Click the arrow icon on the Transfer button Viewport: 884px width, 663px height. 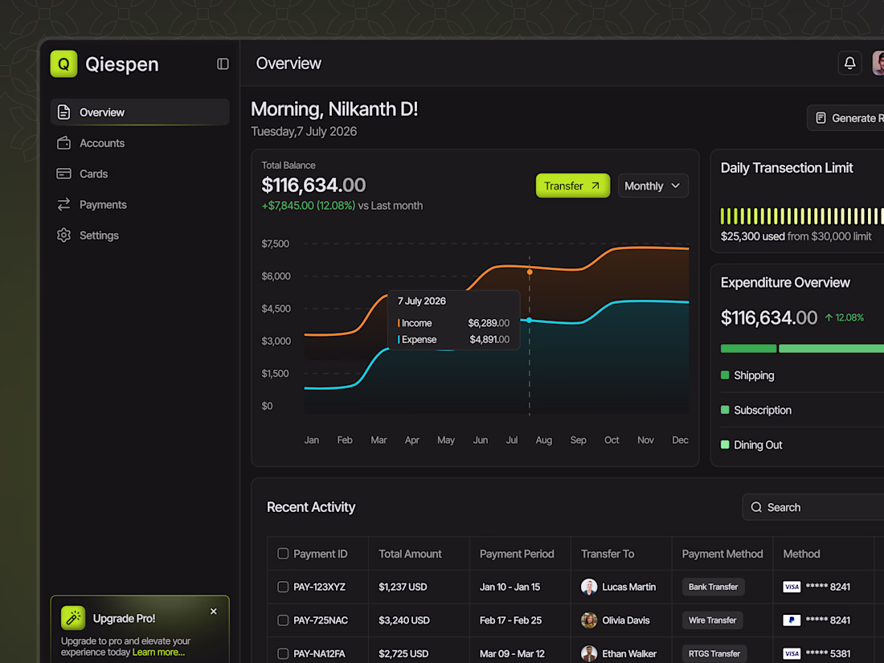coord(595,186)
